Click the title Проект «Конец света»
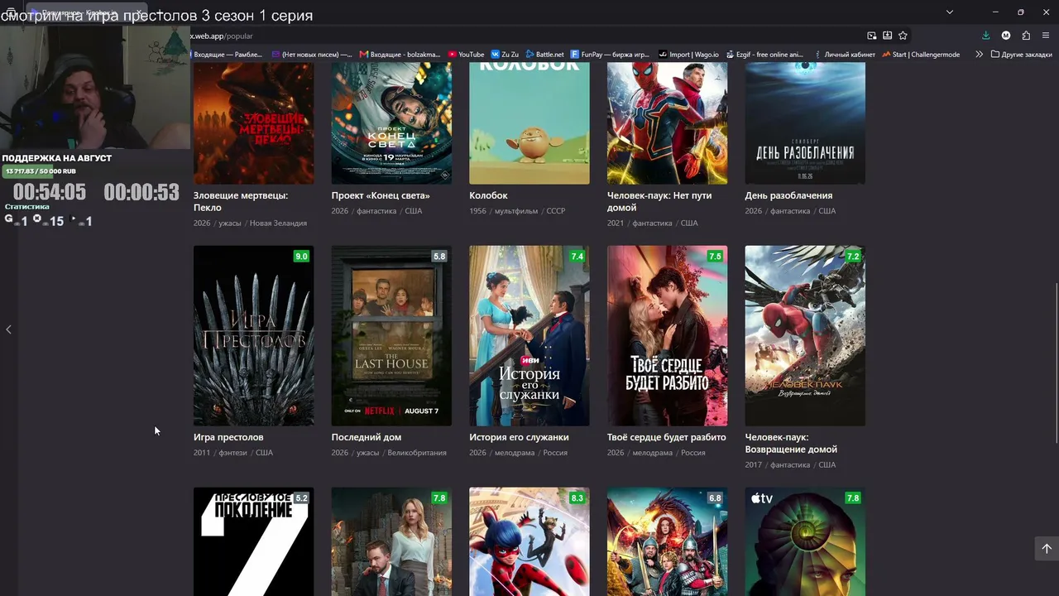The width and height of the screenshot is (1059, 596). (x=381, y=195)
